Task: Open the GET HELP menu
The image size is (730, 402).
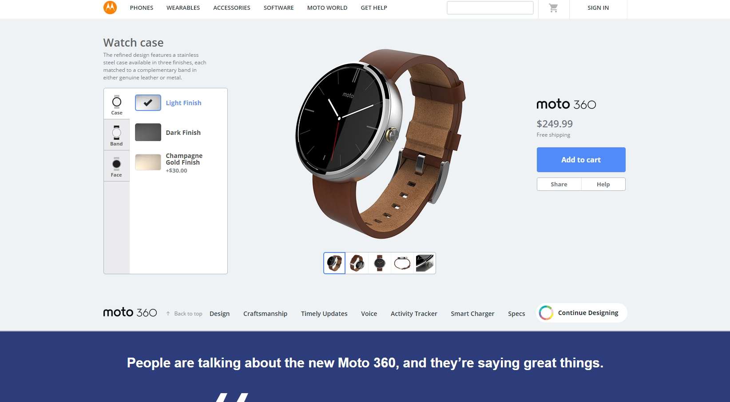Action: point(374,8)
